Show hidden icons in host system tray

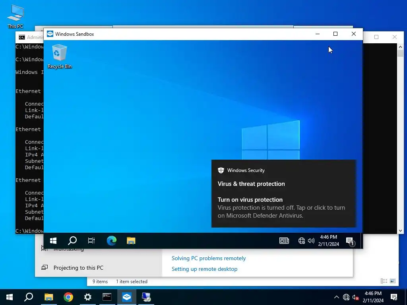point(336,297)
